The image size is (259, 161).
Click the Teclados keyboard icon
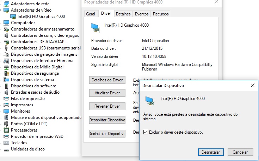6,143
